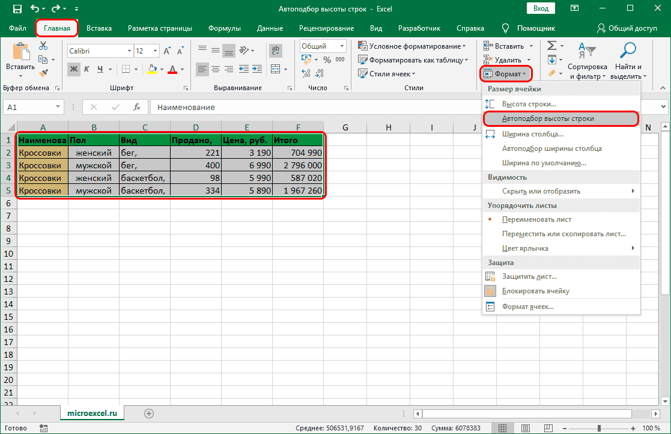Image resolution: width=671 pixels, height=434 pixels.
Task: Choose Автоподбор высоты строки menu entry
Action: [x=548, y=118]
